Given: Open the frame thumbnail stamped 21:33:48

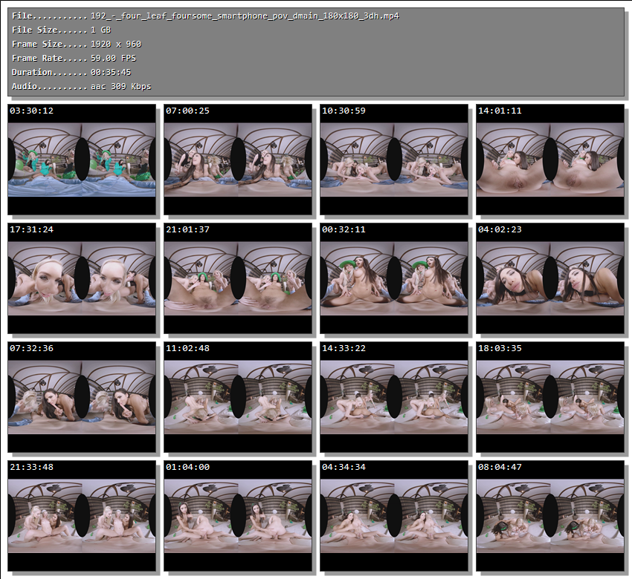Looking at the screenshot, I should [82, 516].
